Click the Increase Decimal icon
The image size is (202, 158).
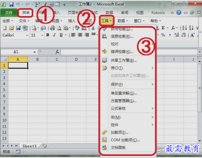[x=177, y=35]
